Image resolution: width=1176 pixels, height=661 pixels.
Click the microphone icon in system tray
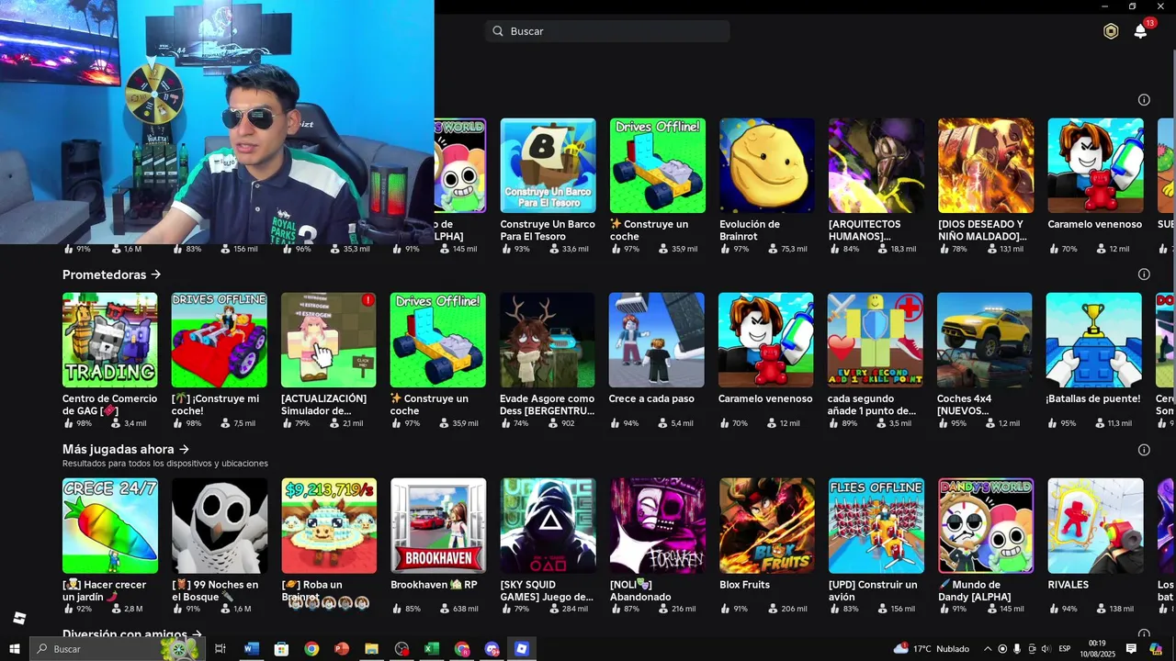pyautogui.click(x=1016, y=649)
